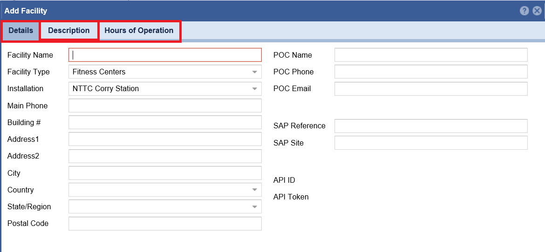This screenshot has height=252, width=545.
Task: Click into the Building # field
Action: pyautogui.click(x=165, y=122)
